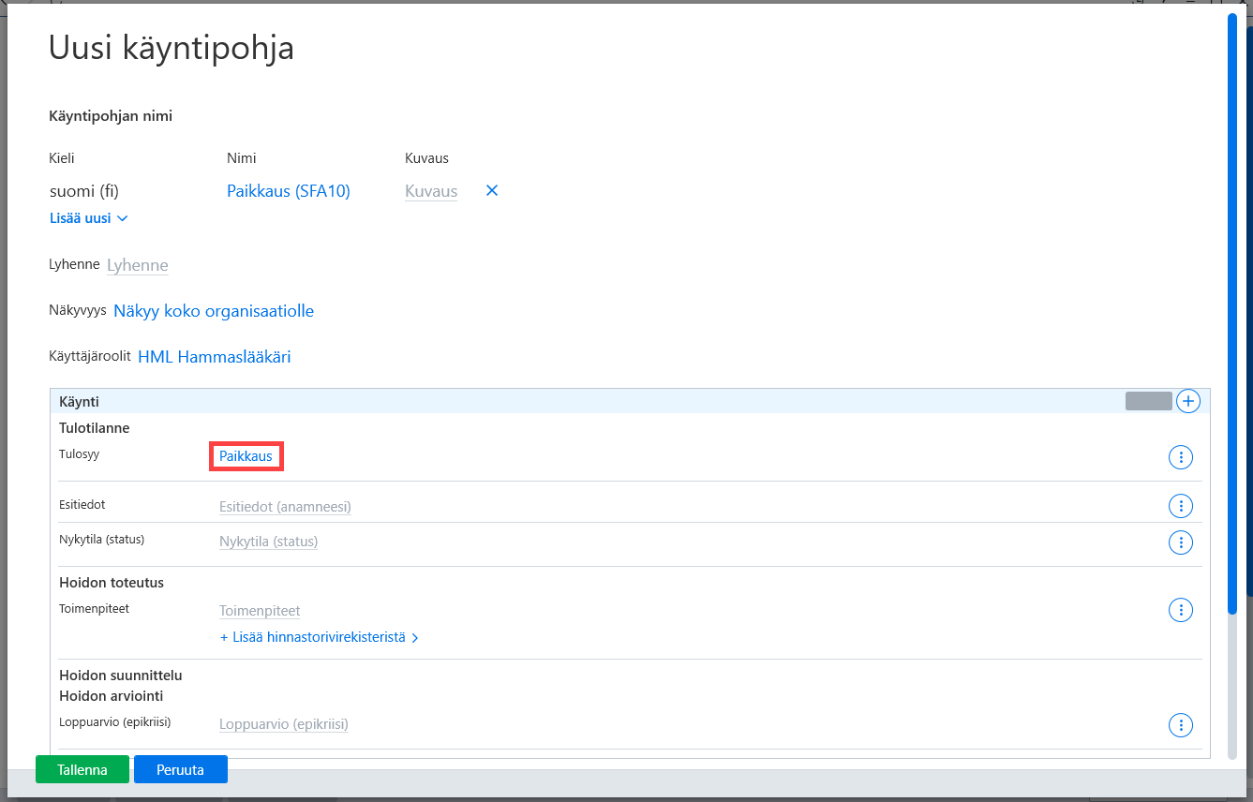Click the Uusi käyntipohja title

click(x=172, y=48)
